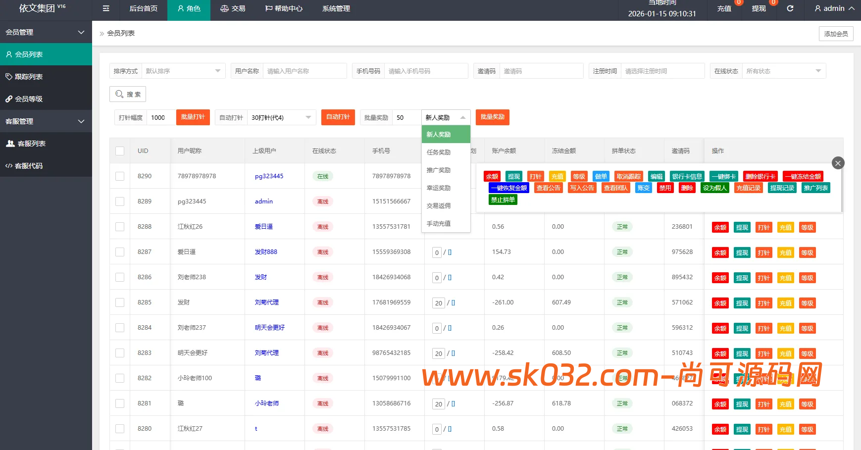Viewport: 861px width, 450px height.
Task: Switch to the 系统管理 menu tab
Action: pyautogui.click(x=335, y=8)
